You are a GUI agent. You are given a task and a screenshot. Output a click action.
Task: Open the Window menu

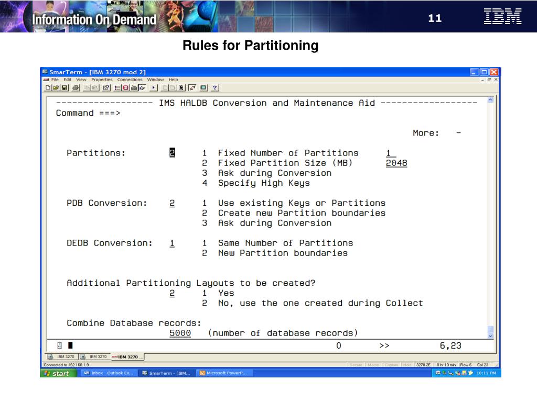pyautogui.click(x=155, y=80)
